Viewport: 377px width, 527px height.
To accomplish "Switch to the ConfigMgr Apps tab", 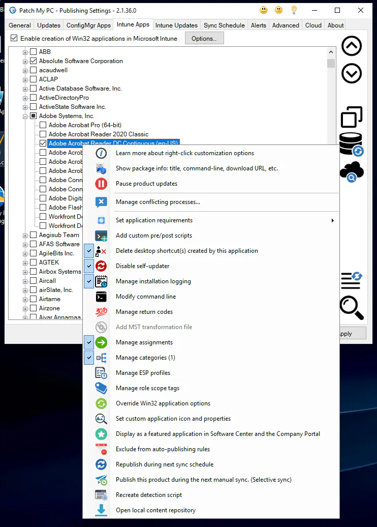I will (x=88, y=25).
